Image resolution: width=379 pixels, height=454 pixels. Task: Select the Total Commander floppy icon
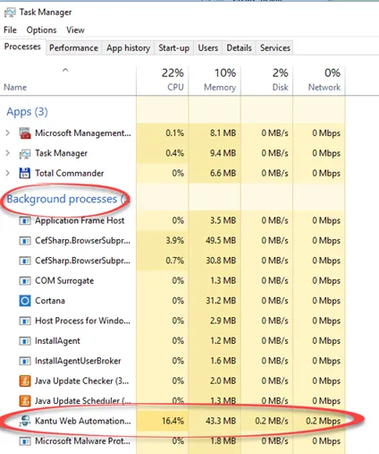point(25,173)
